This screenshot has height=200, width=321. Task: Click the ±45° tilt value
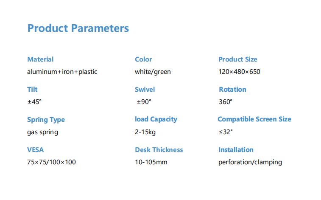tap(34, 102)
